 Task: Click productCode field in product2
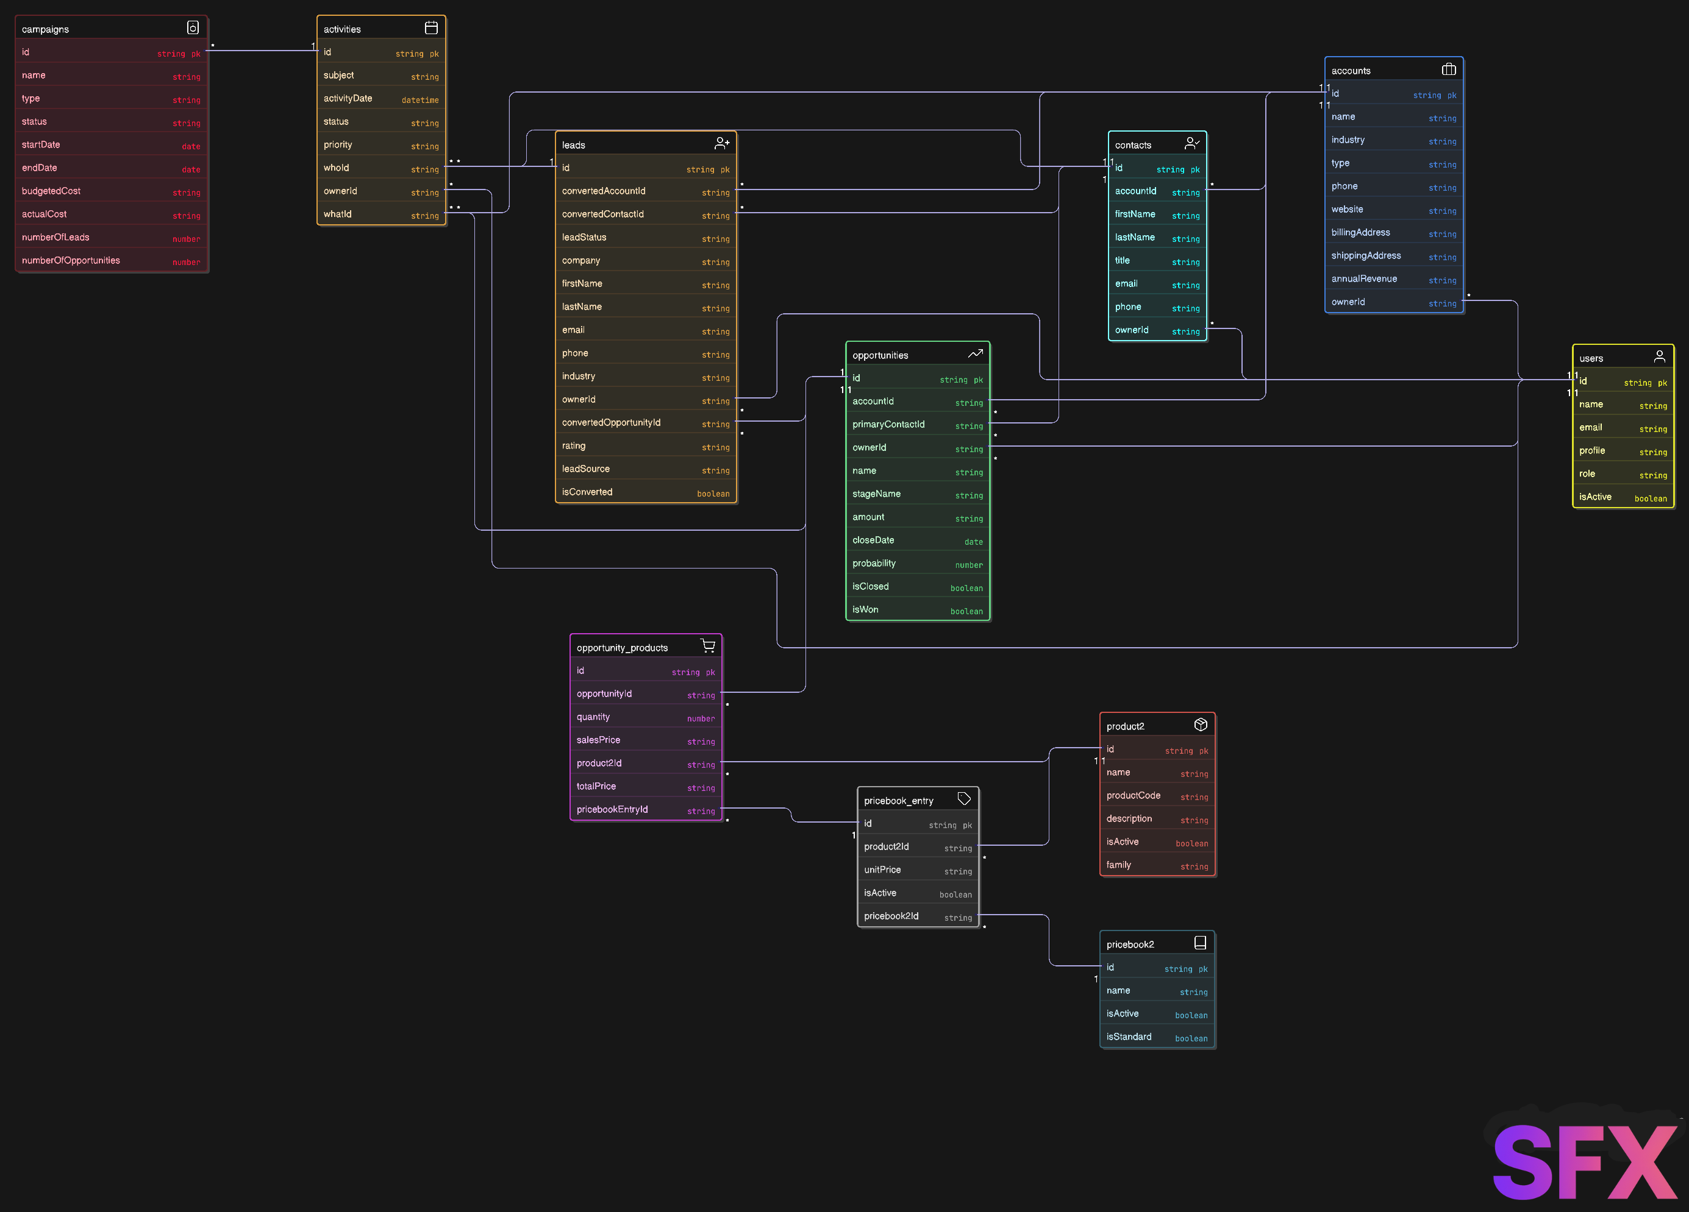(1157, 795)
